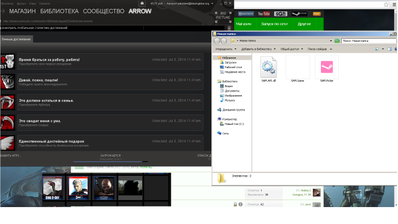The width and height of the screenshot is (398, 224).
Task: Click the Explorer forward navigation arrow
Action: point(223,41)
